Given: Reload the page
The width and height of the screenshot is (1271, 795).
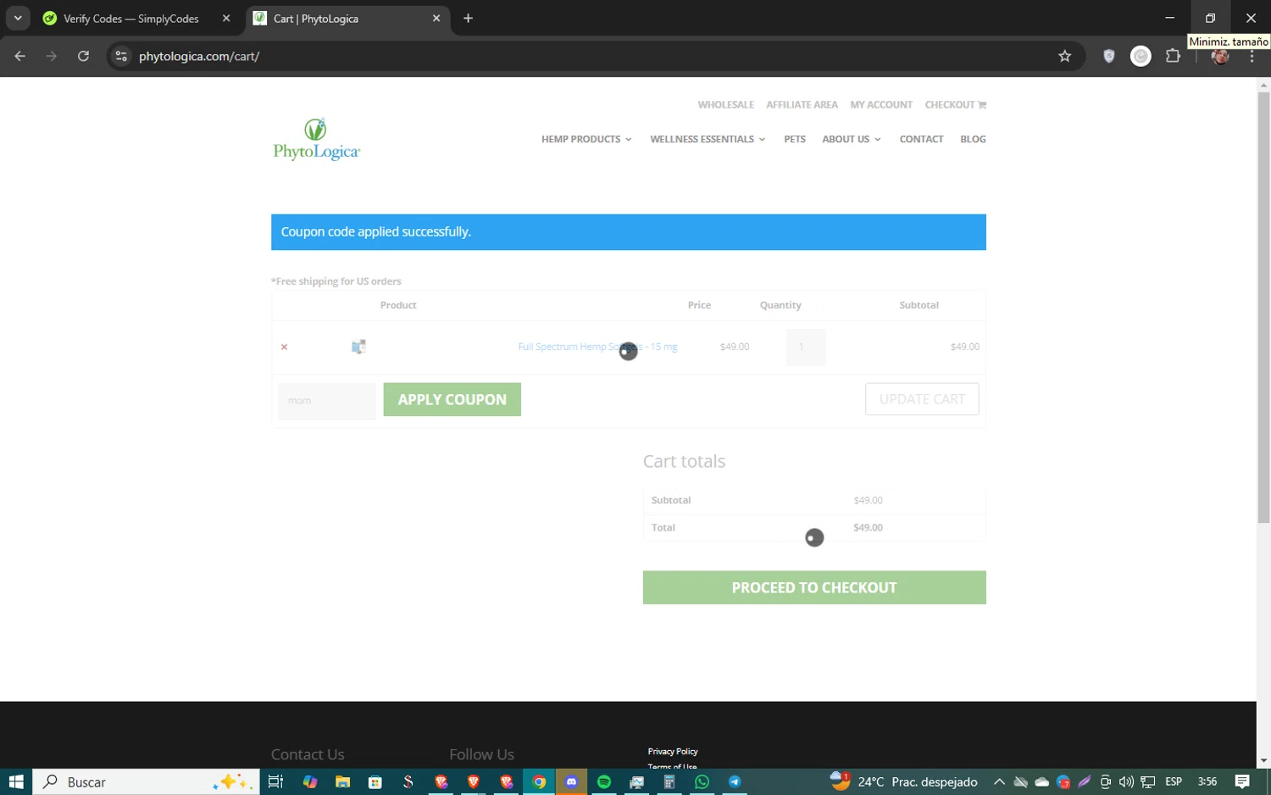Looking at the screenshot, I should tap(83, 56).
